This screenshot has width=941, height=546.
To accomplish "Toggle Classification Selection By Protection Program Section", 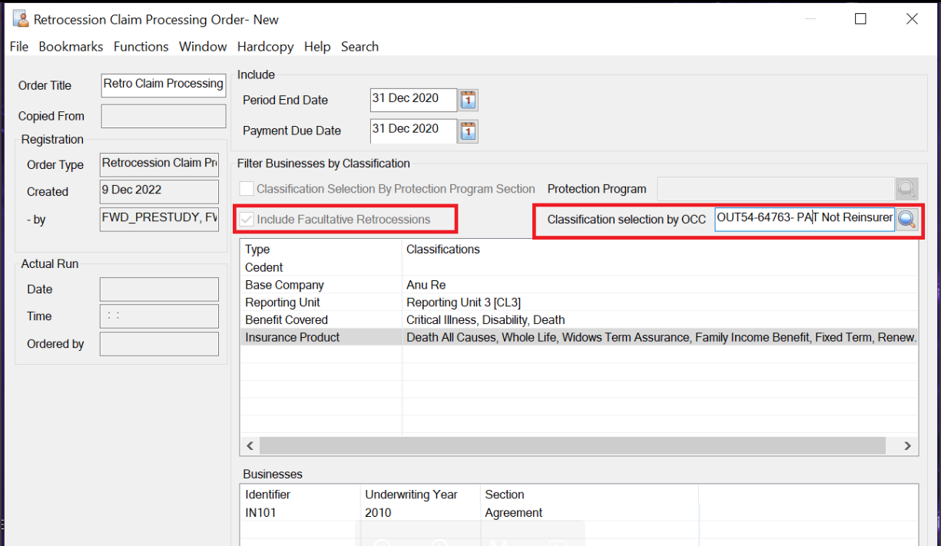I will coord(247,189).
